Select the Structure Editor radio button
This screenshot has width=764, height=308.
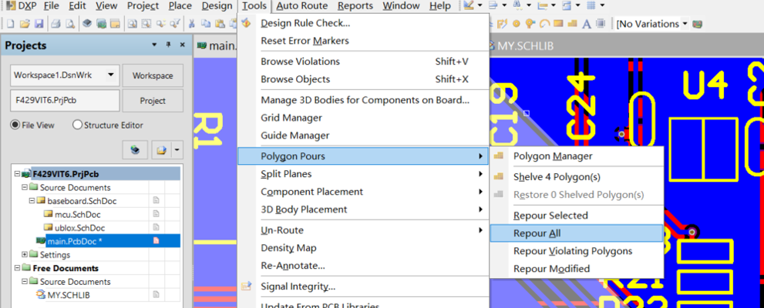[77, 125]
